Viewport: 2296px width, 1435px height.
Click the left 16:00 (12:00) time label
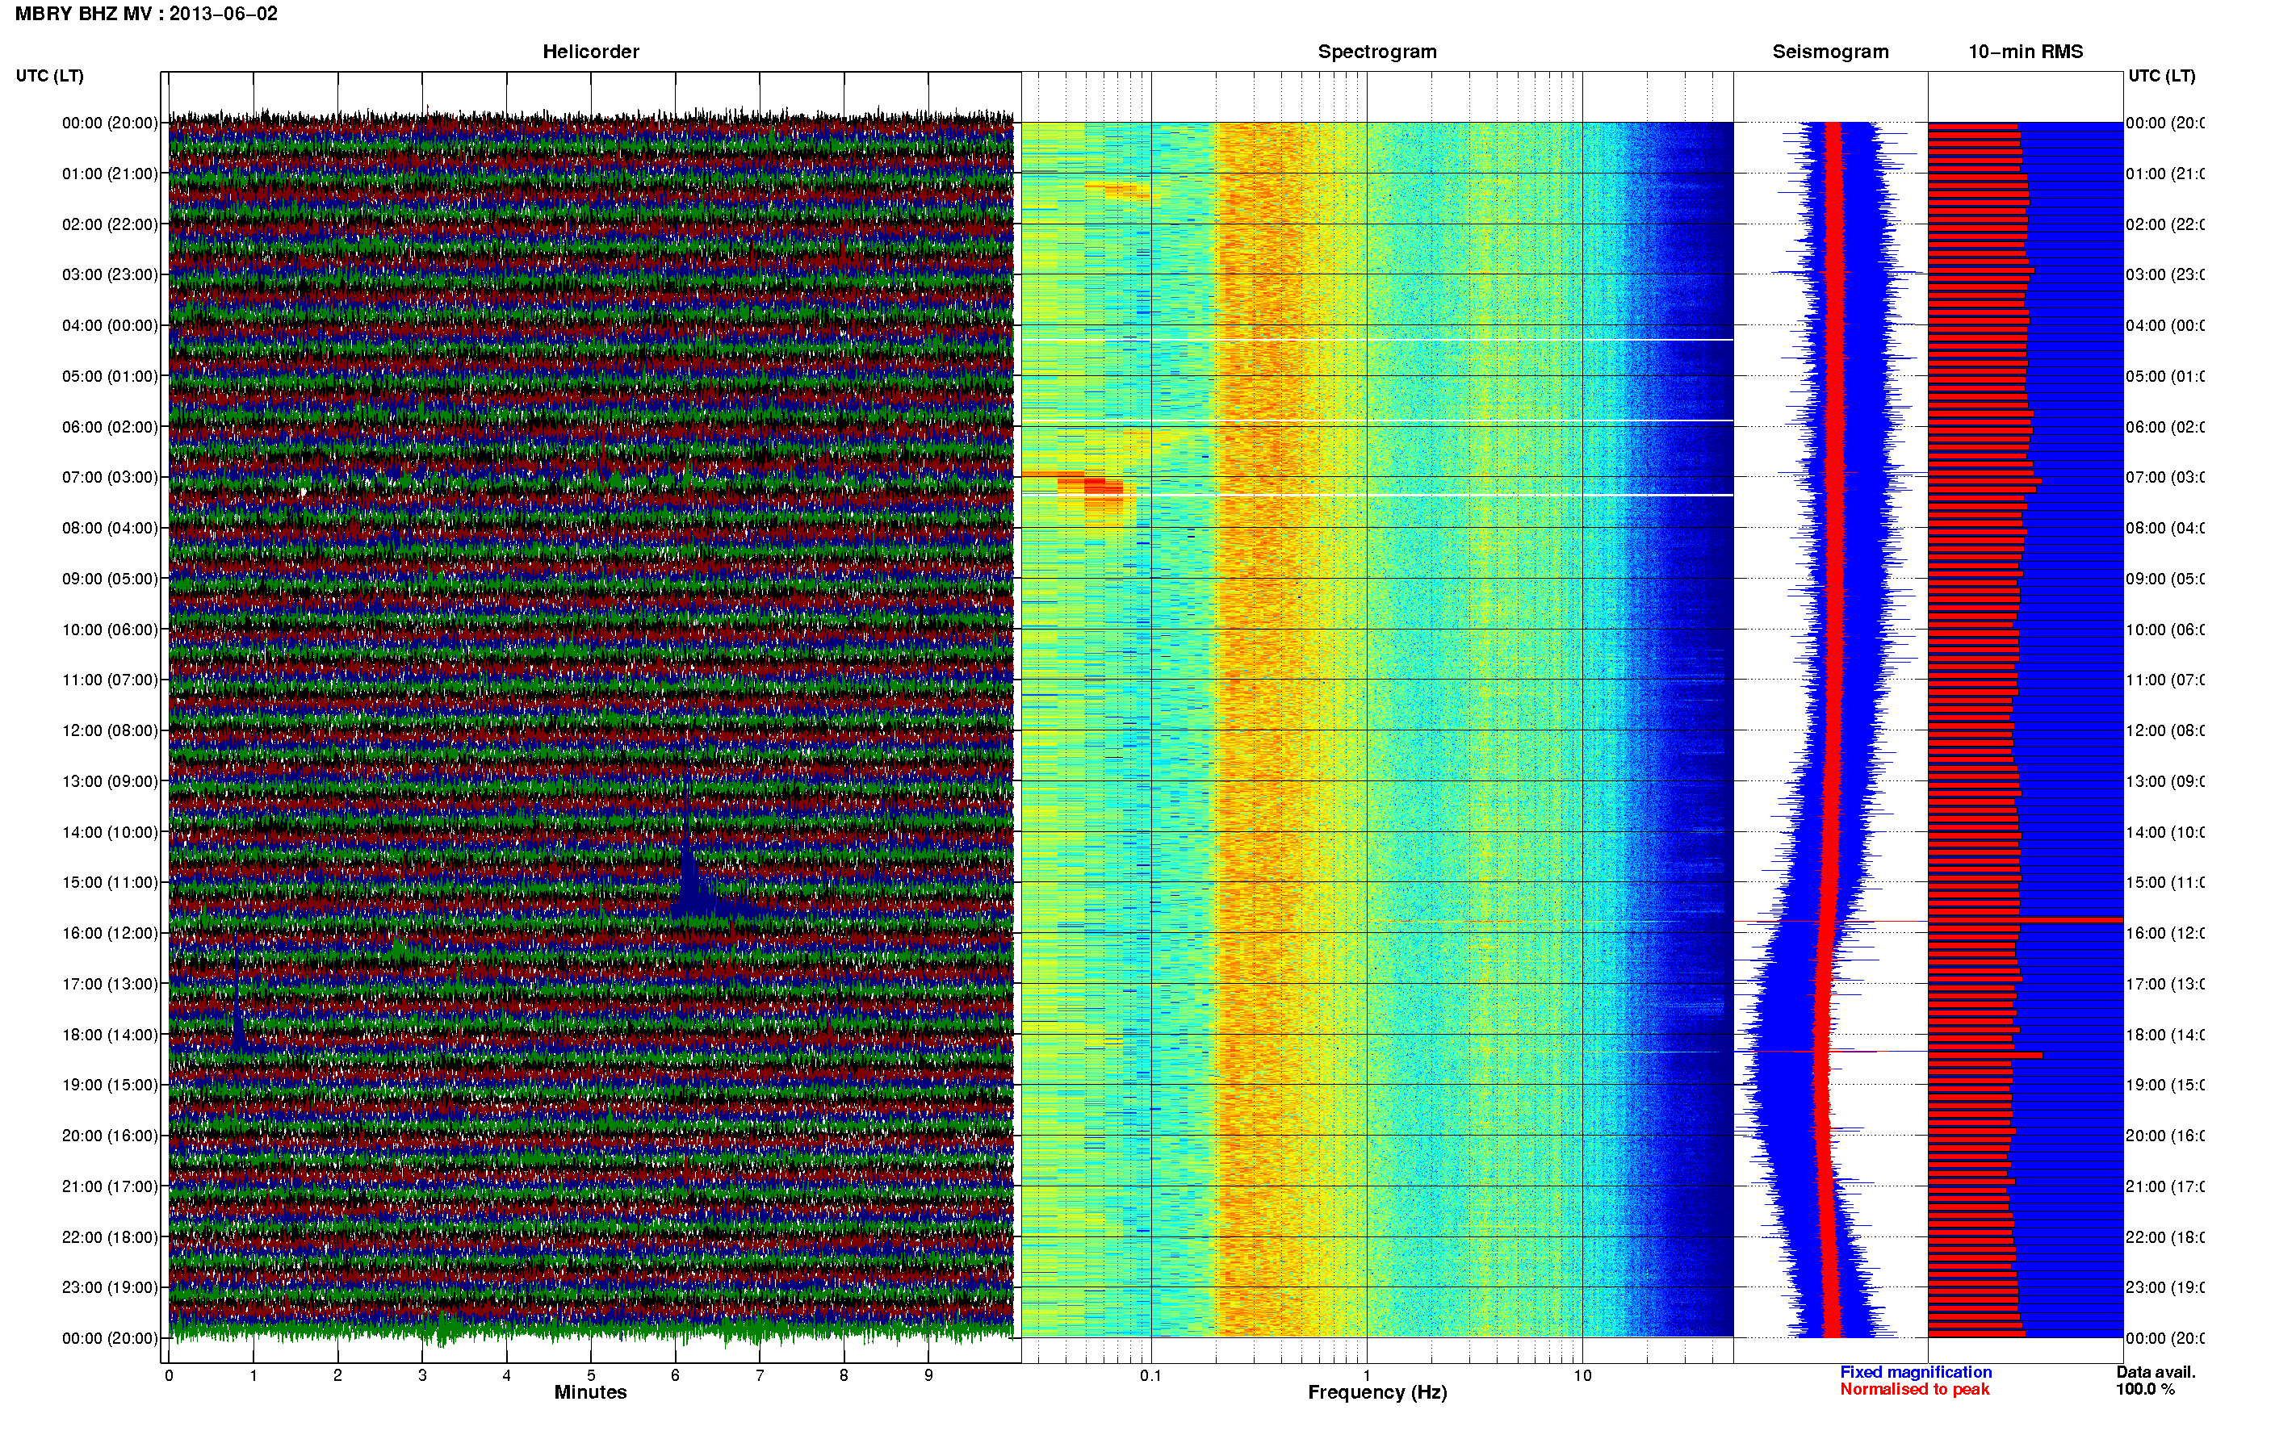pos(110,933)
